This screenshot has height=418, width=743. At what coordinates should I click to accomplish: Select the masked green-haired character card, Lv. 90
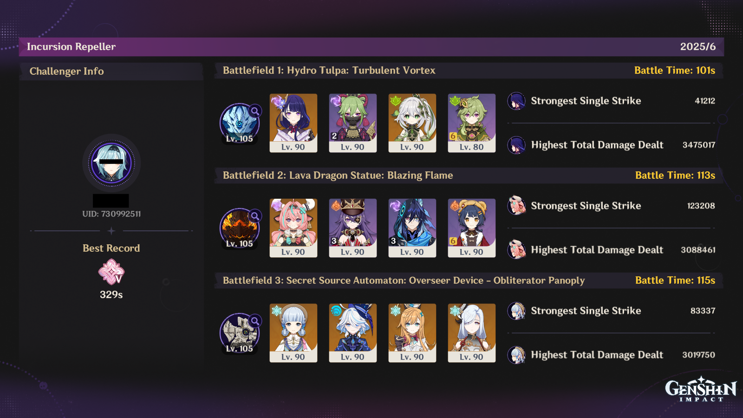click(353, 123)
